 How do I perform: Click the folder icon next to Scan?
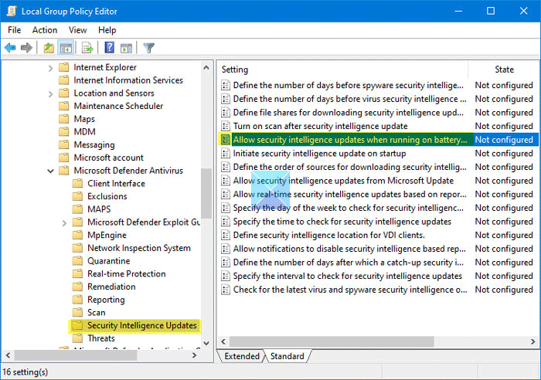coord(77,312)
